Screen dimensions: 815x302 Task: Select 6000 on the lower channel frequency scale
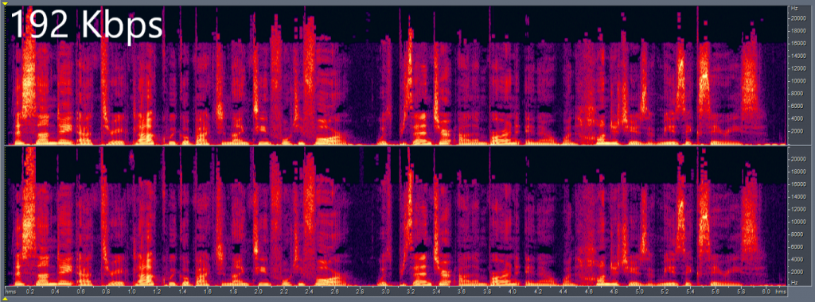[x=797, y=246]
